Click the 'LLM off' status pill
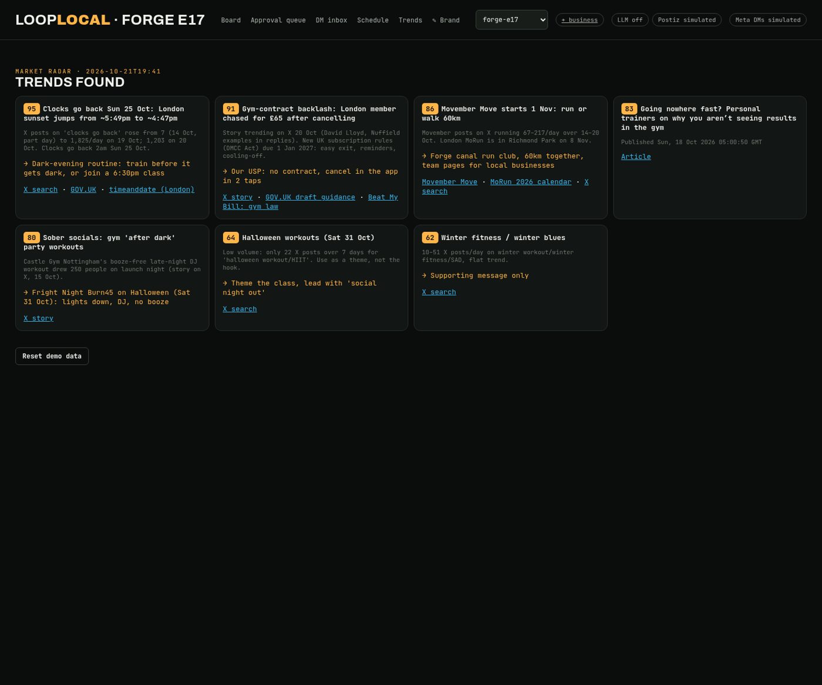Viewport: 822px width, 685px height. coord(630,20)
